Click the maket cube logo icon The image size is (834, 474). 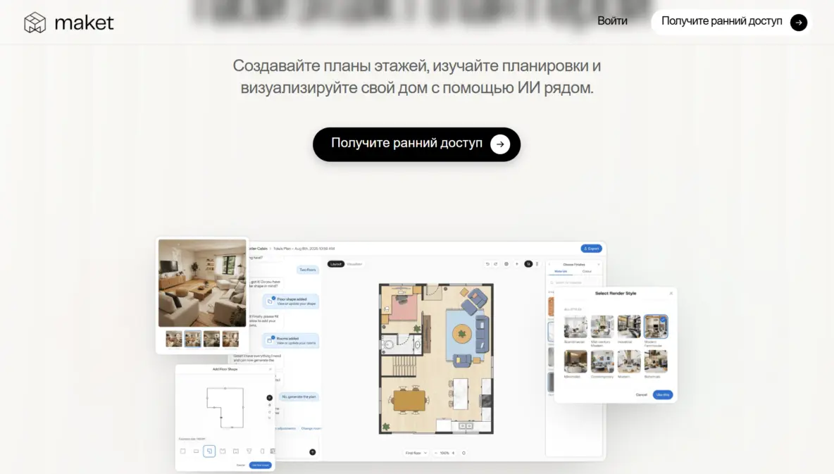coord(35,23)
